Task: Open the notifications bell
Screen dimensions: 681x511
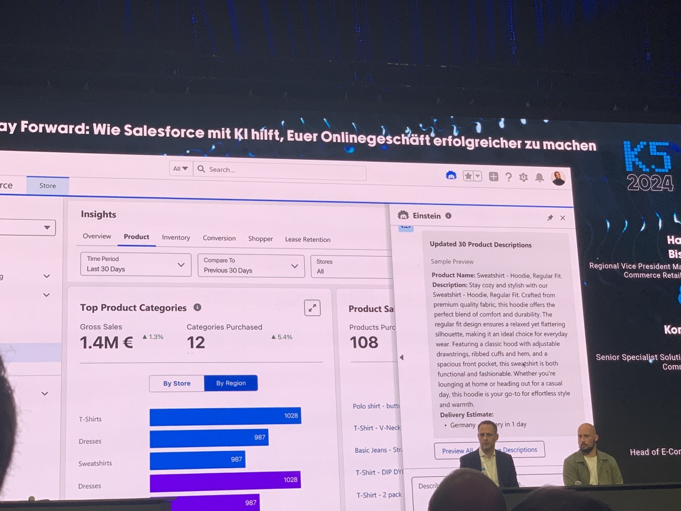Action: 540,177
